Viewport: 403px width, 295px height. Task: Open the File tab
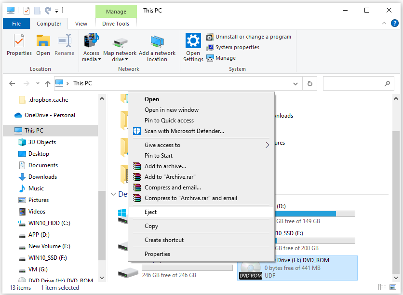pyautogui.click(x=16, y=24)
